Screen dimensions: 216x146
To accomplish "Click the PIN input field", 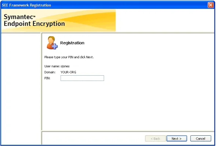I will point(82,78).
